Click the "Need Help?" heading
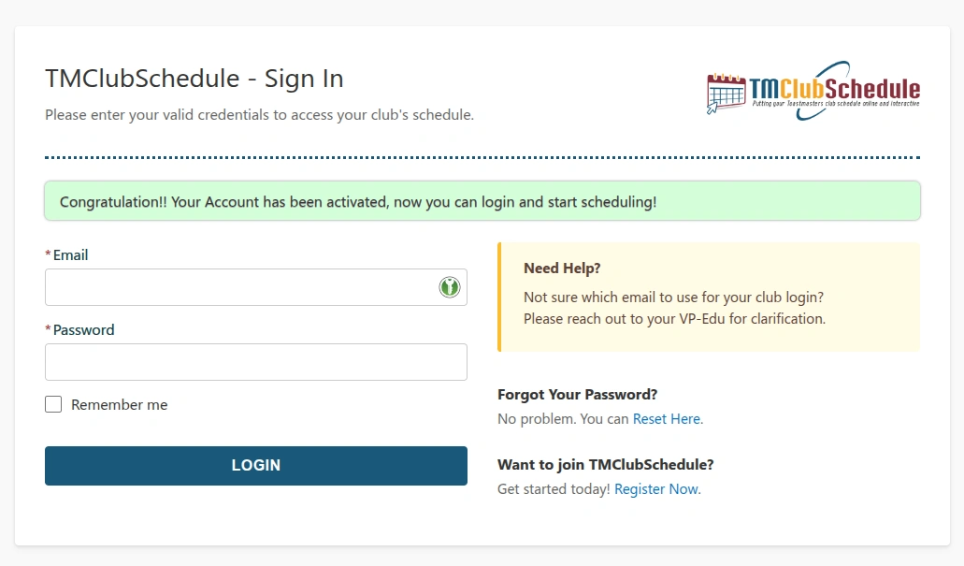 (562, 268)
